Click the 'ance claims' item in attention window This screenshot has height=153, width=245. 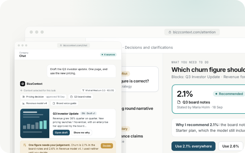[132, 136]
